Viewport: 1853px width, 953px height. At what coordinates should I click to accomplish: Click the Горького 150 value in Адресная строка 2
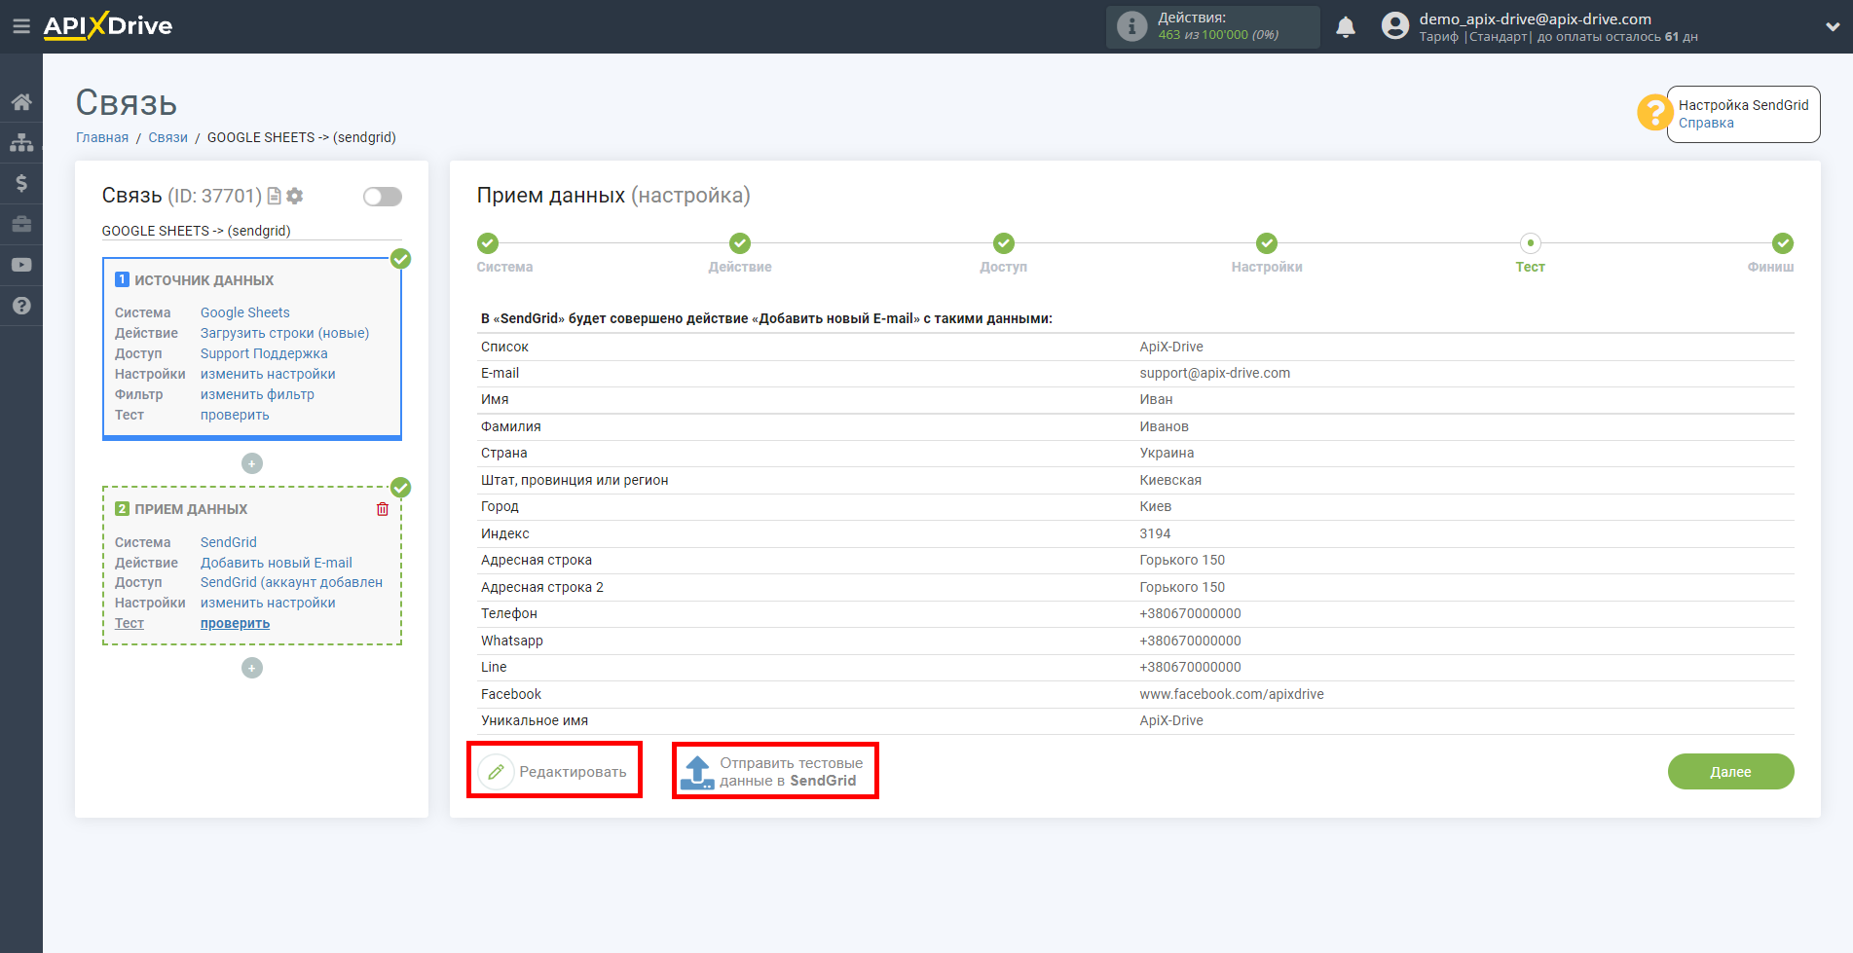pos(1182,587)
